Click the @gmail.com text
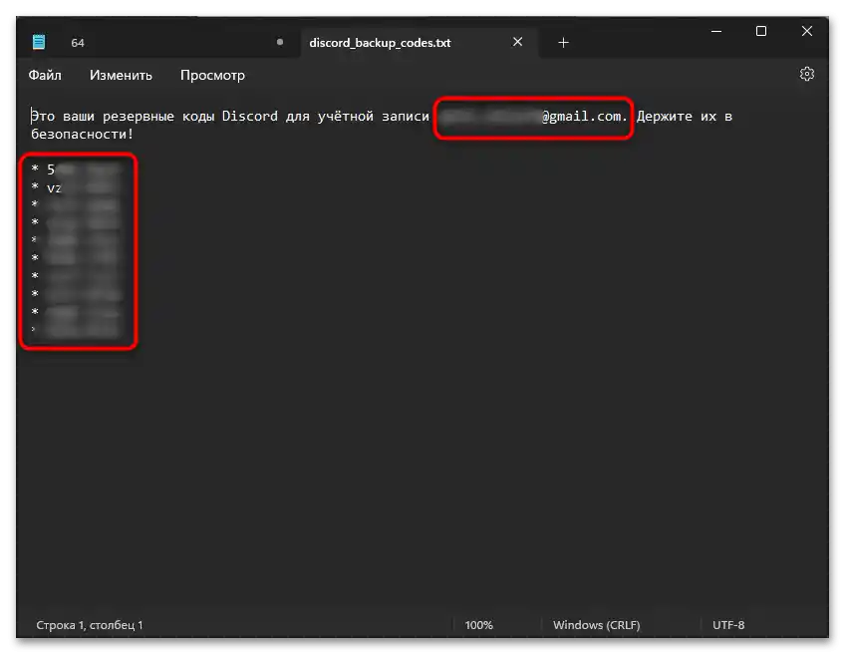The height and width of the screenshot is (654, 845). tap(584, 116)
